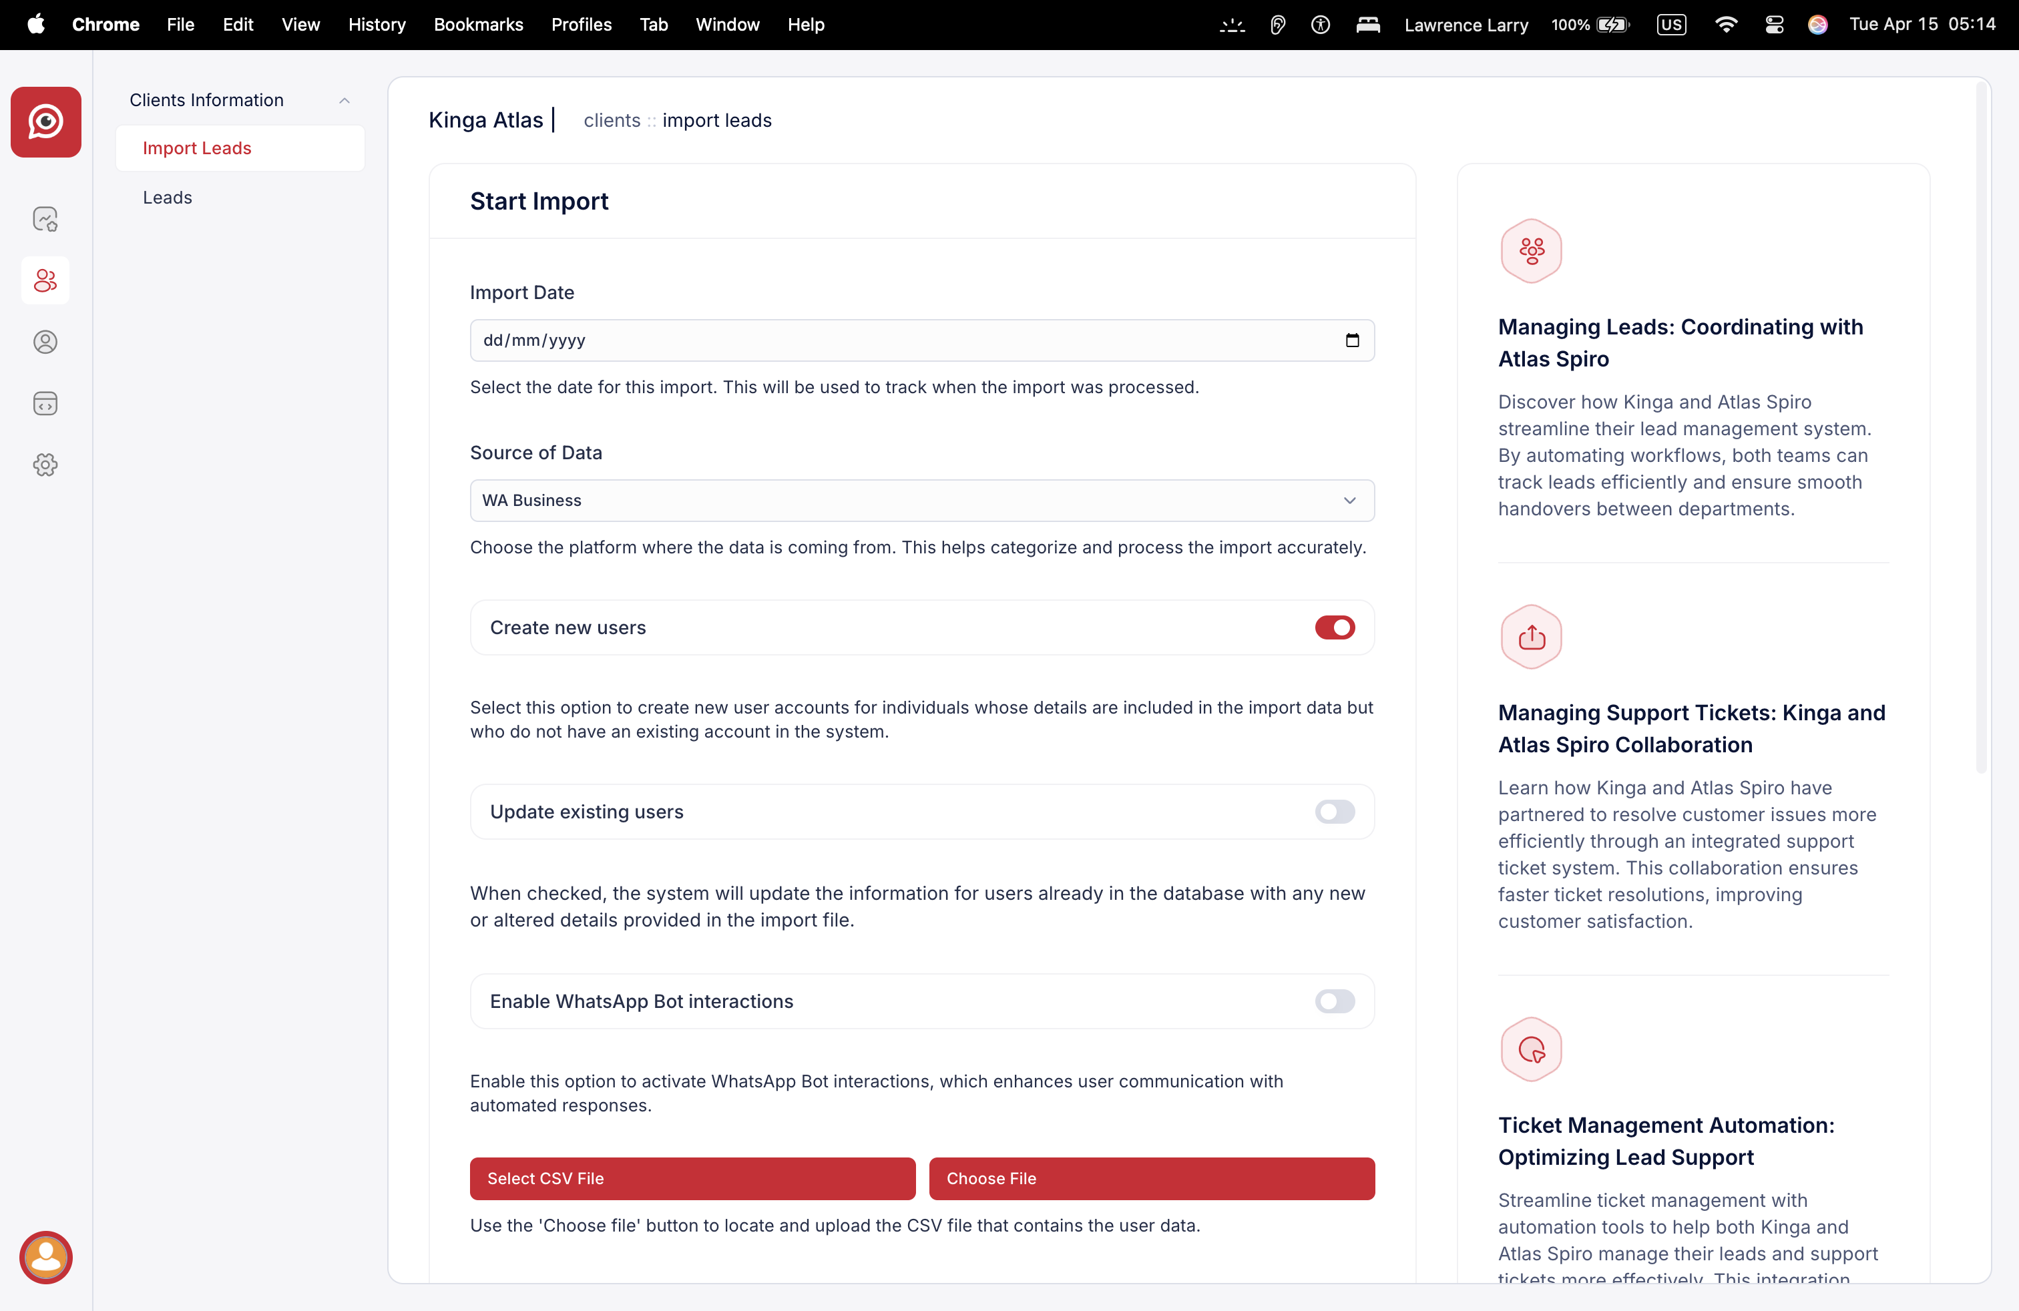Open the Profiles menu
The height and width of the screenshot is (1311, 2019).
581,25
